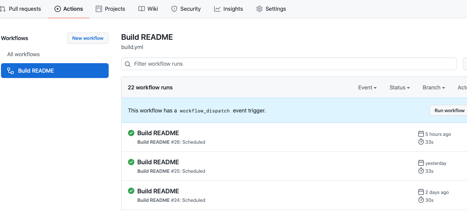Viewport: 467px width, 211px height.
Task: Click the '30s' duration of run #24
Action: [x=429, y=200]
